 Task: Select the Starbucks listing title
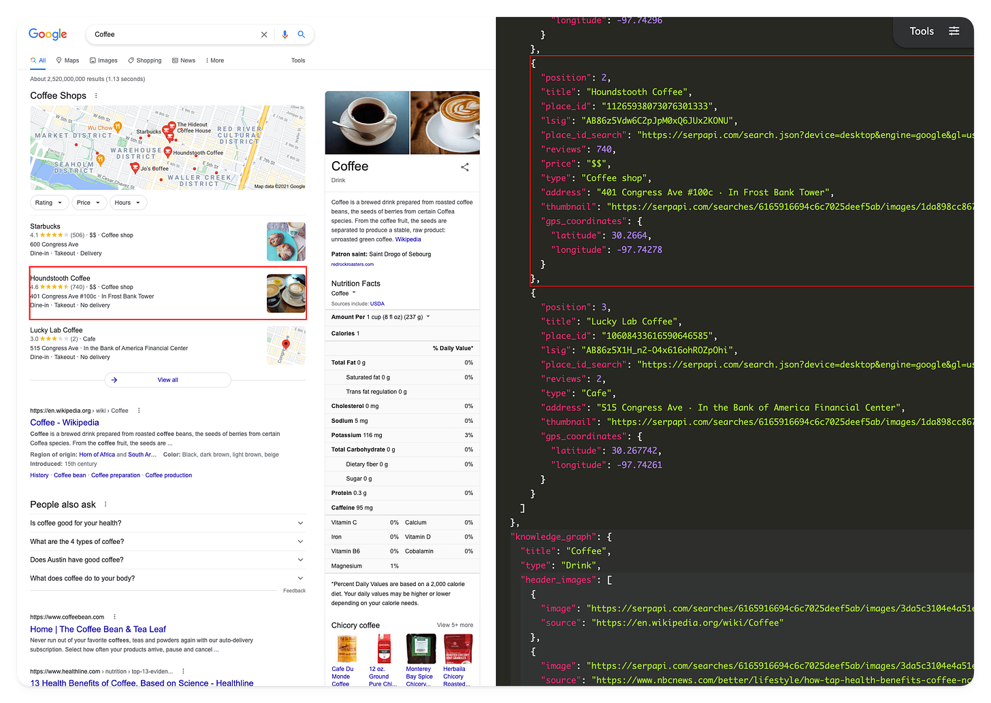coord(45,226)
